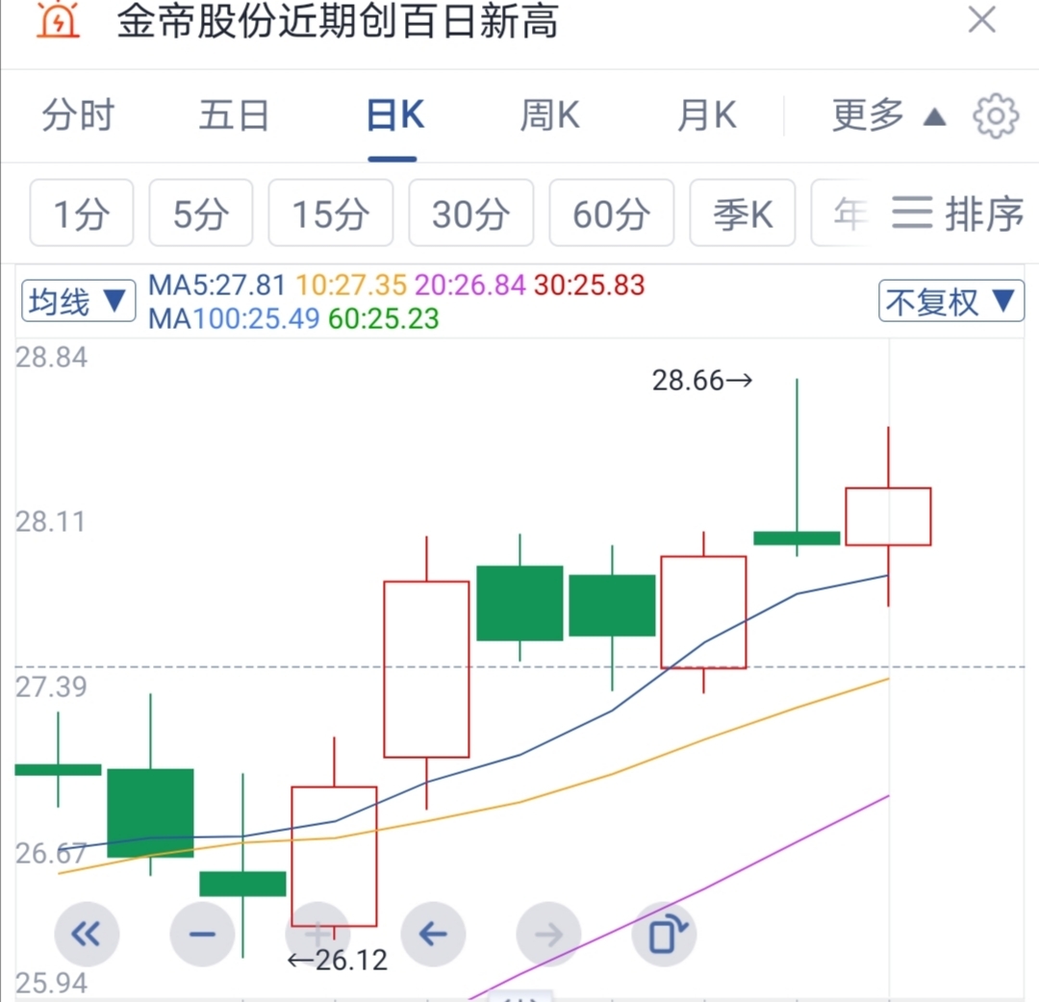This screenshot has height=1002, width=1039.
Task: Select the 15分 period option
Action: pos(330,213)
